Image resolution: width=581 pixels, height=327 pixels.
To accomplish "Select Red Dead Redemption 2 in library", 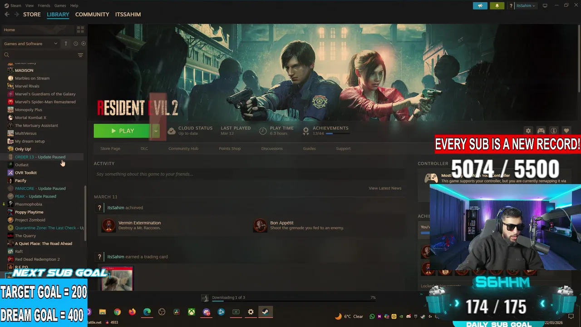I will 37,259.
